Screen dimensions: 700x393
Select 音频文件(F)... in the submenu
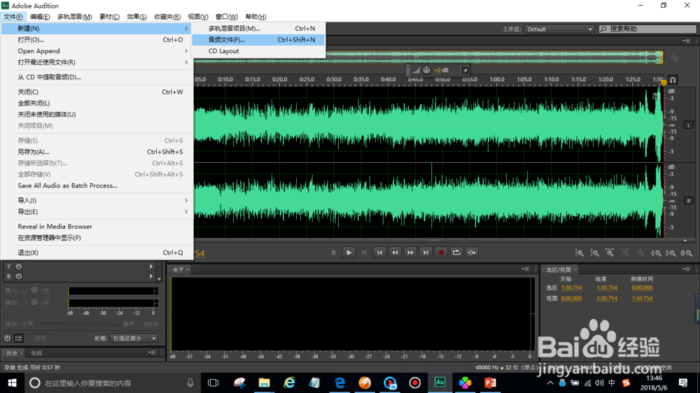tap(258, 40)
